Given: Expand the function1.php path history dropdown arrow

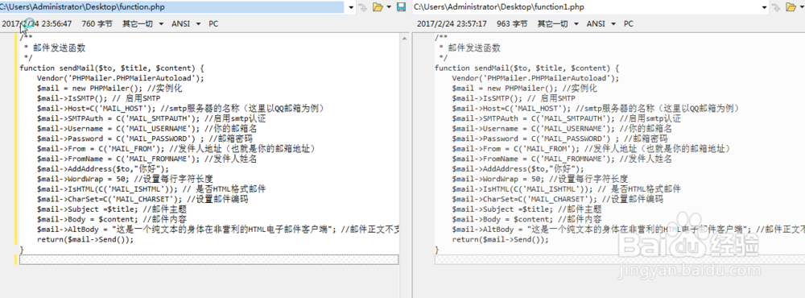Looking at the screenshot, I should [x=765, y=7].
